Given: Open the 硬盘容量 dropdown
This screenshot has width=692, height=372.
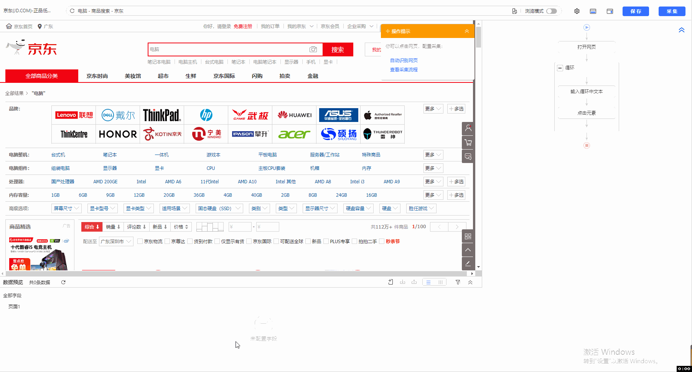Looking at the screenshot, I should pos(359,209).
